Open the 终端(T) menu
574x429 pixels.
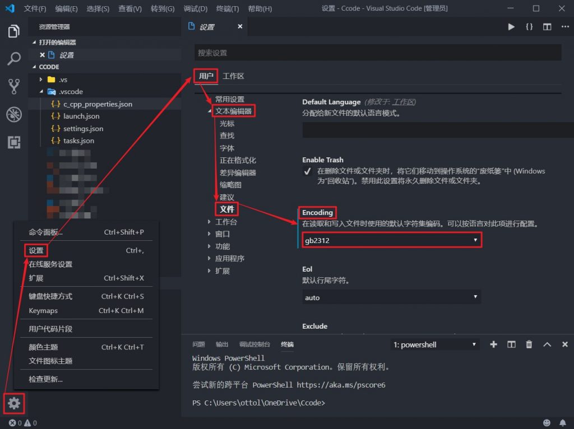coord(228,8)
